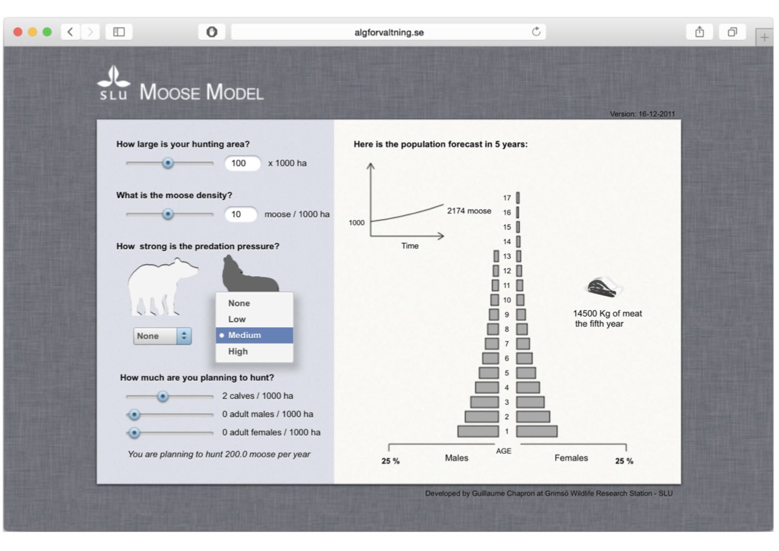This screenshot has width=779, height=551.
Task: Open new tab with plus icon
Action: point(764,37)
